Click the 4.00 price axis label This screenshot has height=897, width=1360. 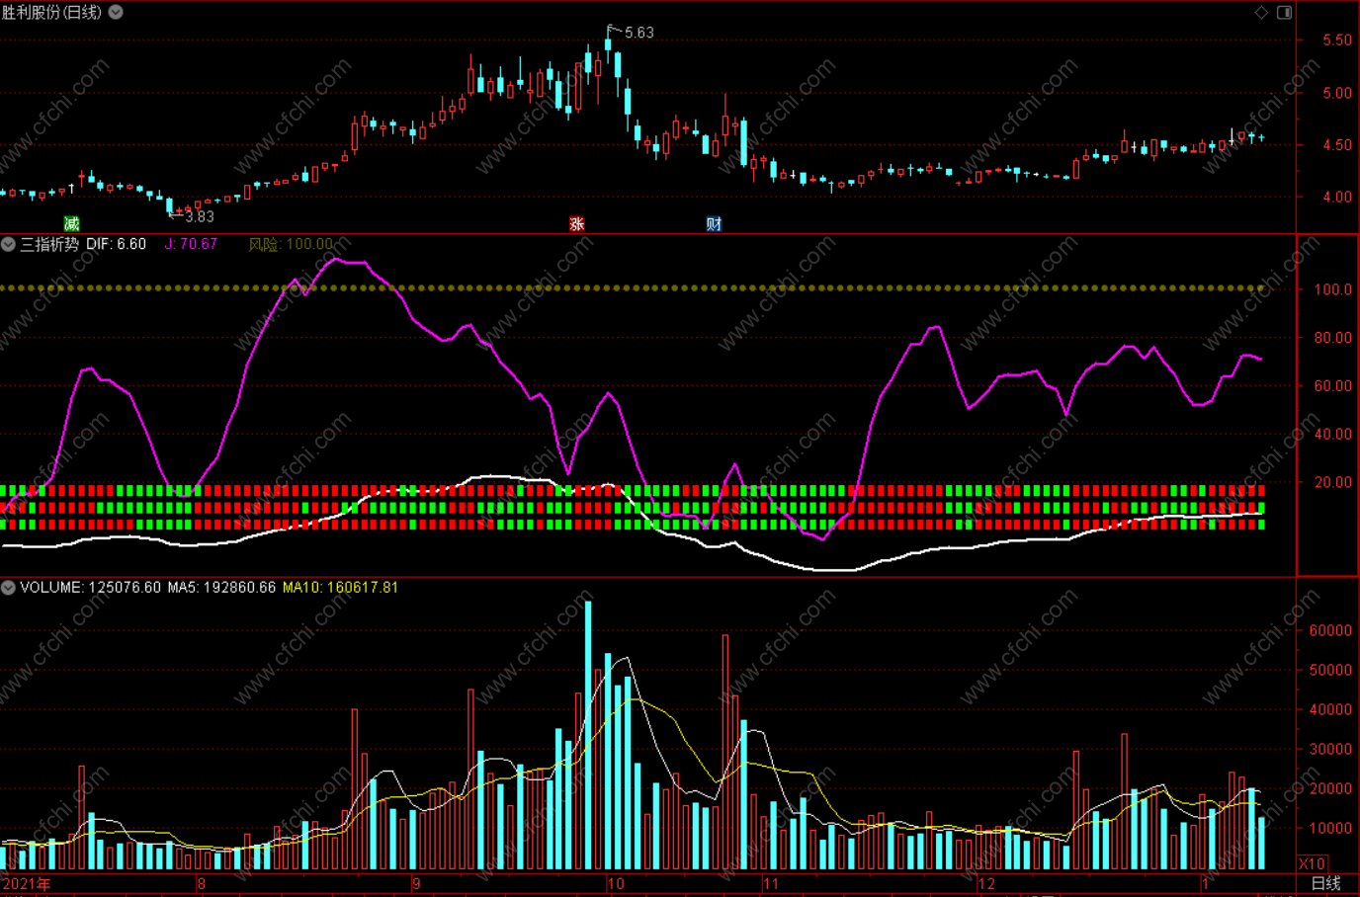(x=1337, y=197)
